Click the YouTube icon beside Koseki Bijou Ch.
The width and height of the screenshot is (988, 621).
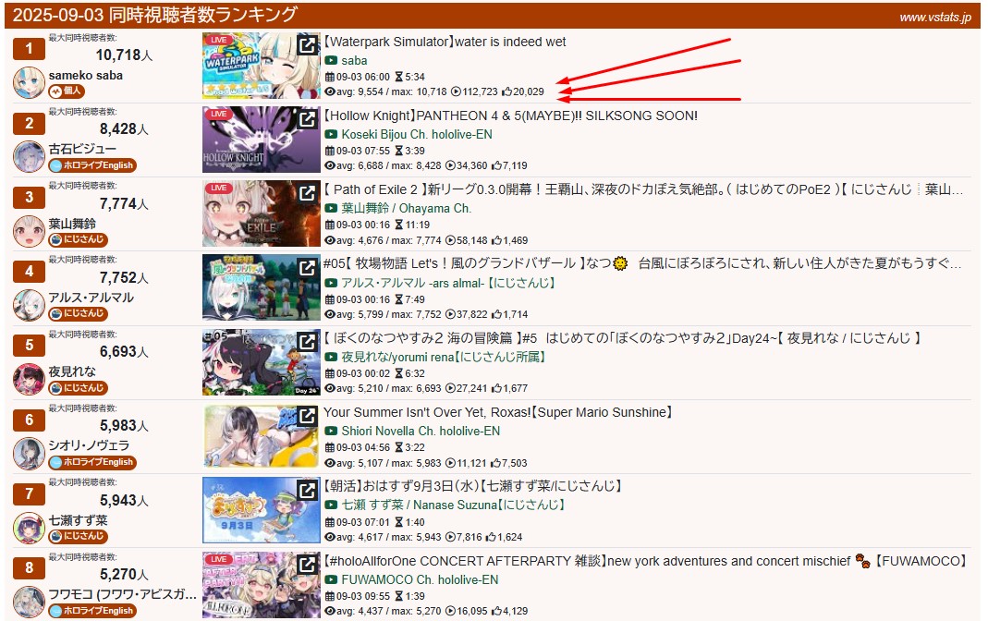[x=331, y=134]
